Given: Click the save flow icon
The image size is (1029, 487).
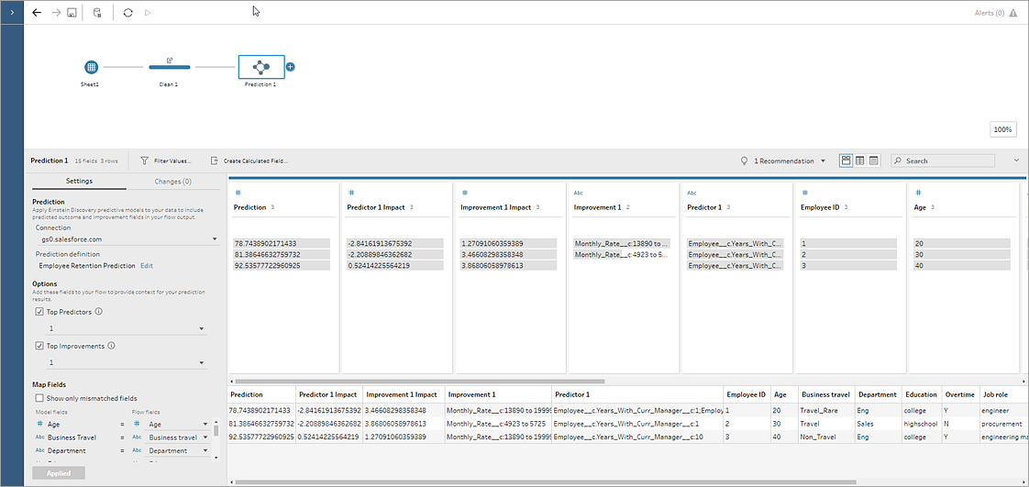Looking at the screenshot, I should (72, 13).
